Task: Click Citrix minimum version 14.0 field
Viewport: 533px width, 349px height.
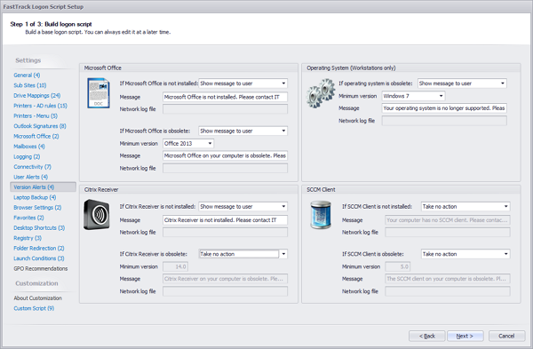Action: click(x=175, y=266)
